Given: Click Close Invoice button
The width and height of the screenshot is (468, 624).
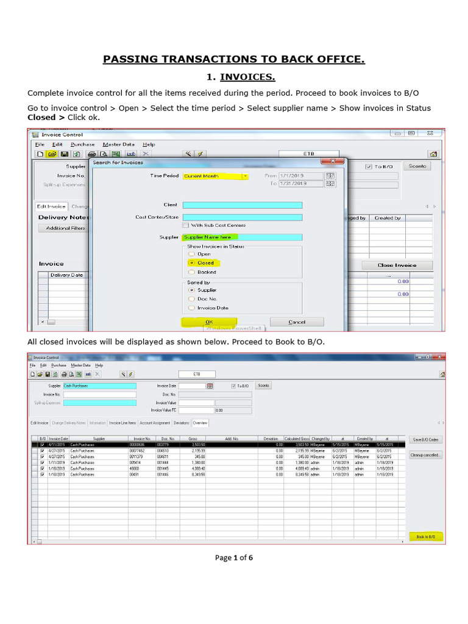Looking at the screenshot, I should tap(397, 265).
